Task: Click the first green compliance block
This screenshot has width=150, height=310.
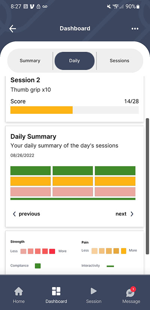Action: (x=30, y=171)
